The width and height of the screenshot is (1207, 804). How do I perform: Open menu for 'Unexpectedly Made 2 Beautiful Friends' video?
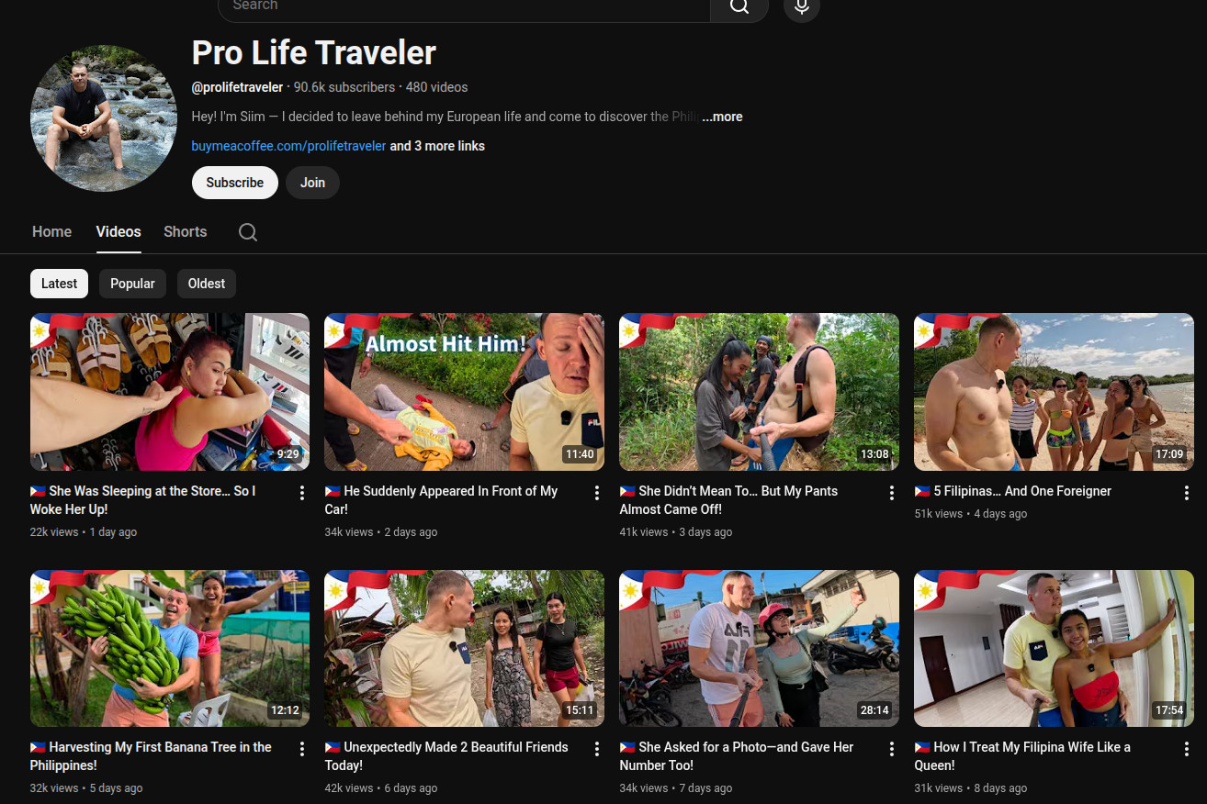[597, 749]
